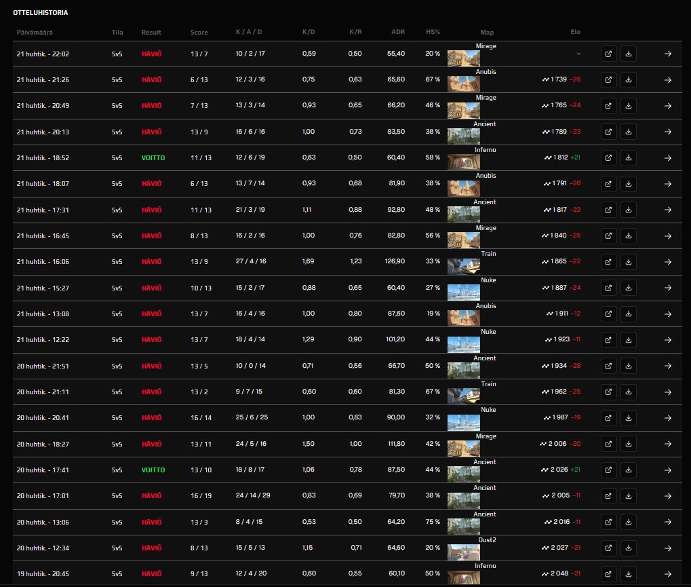The height and width of the screenshot is (587, 691).
Task: Open external link for 21 huhtik. 21:26 match
Action: 608,80
